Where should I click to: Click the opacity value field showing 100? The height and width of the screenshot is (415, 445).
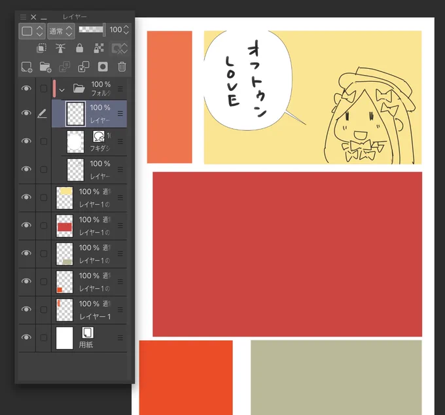click(x=116, y=29)
